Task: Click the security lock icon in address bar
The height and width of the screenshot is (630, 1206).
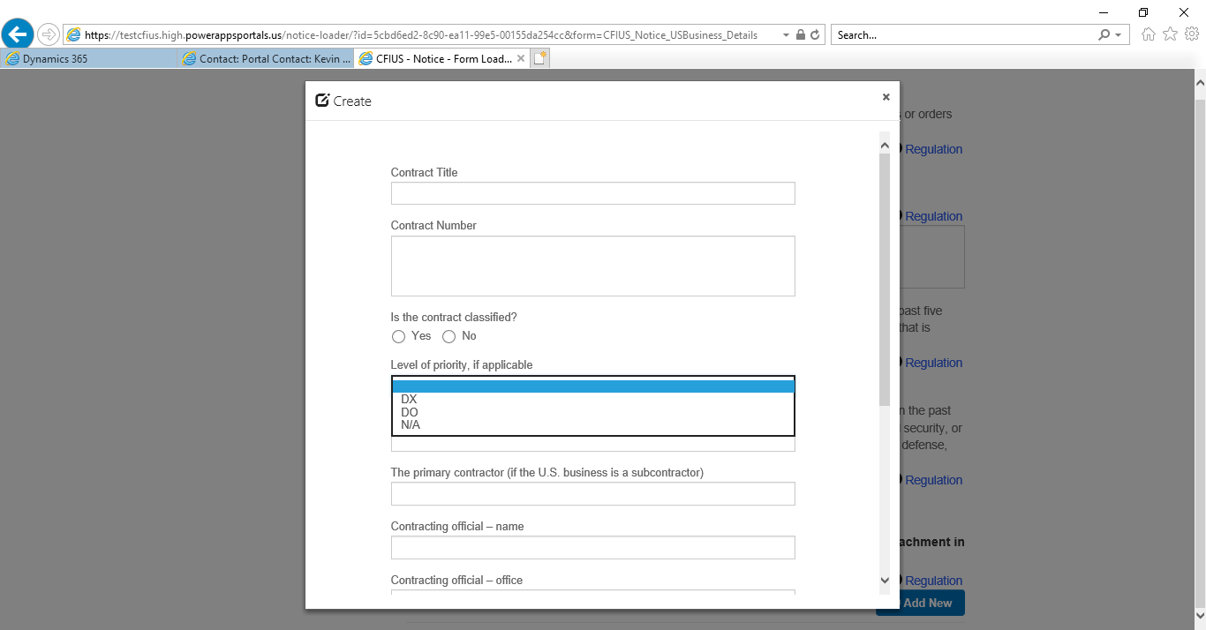Action: tap(800, 35)
